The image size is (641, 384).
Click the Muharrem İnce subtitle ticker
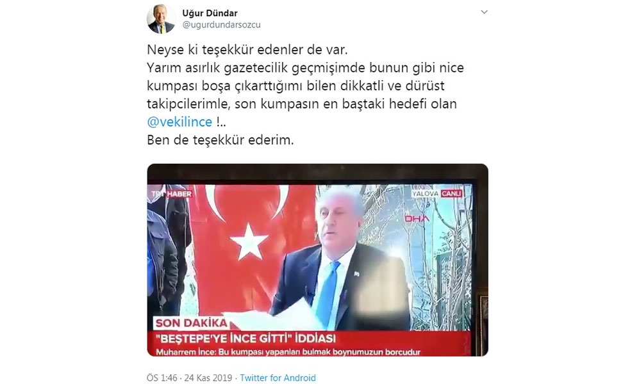click(288, 352)
